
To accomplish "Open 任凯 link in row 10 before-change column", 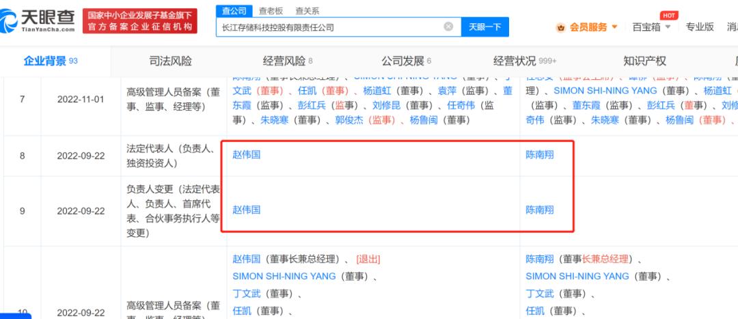I will tap(242, 311).
